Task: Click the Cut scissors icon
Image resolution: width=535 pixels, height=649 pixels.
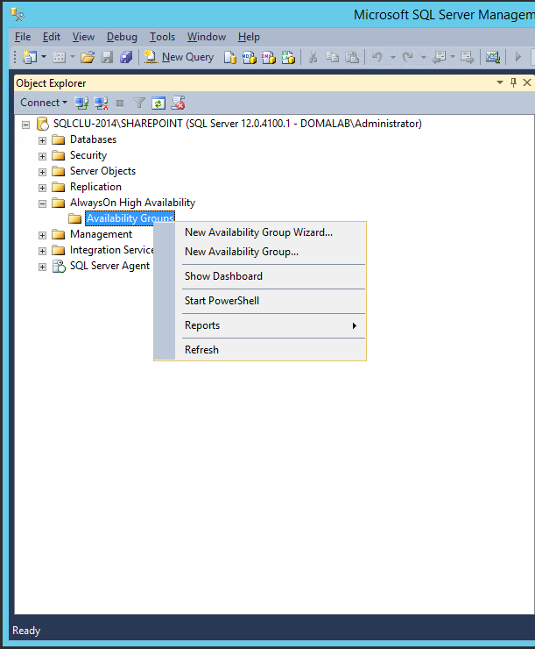Action: coord(313,57)
